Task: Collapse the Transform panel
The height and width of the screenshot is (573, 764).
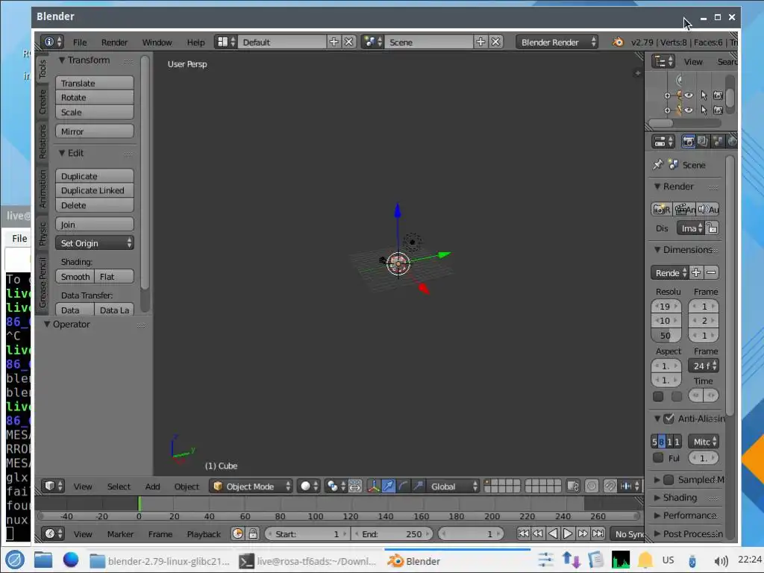Action: (x=62, y=60)
